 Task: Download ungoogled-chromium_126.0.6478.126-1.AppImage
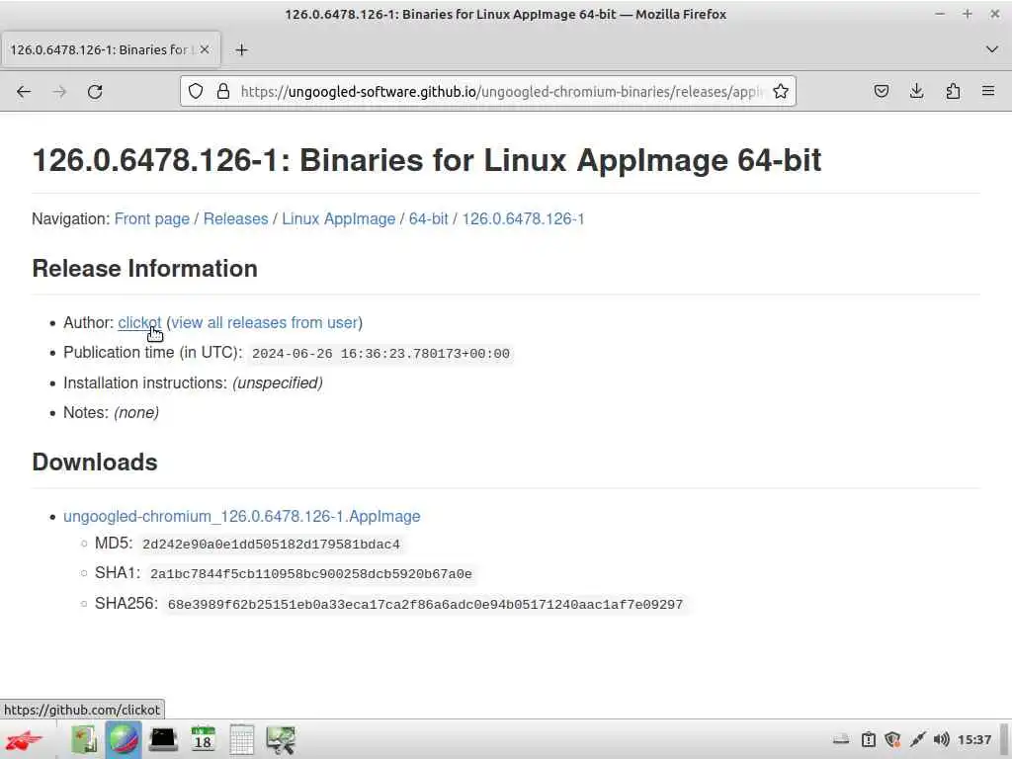point(241,516)
